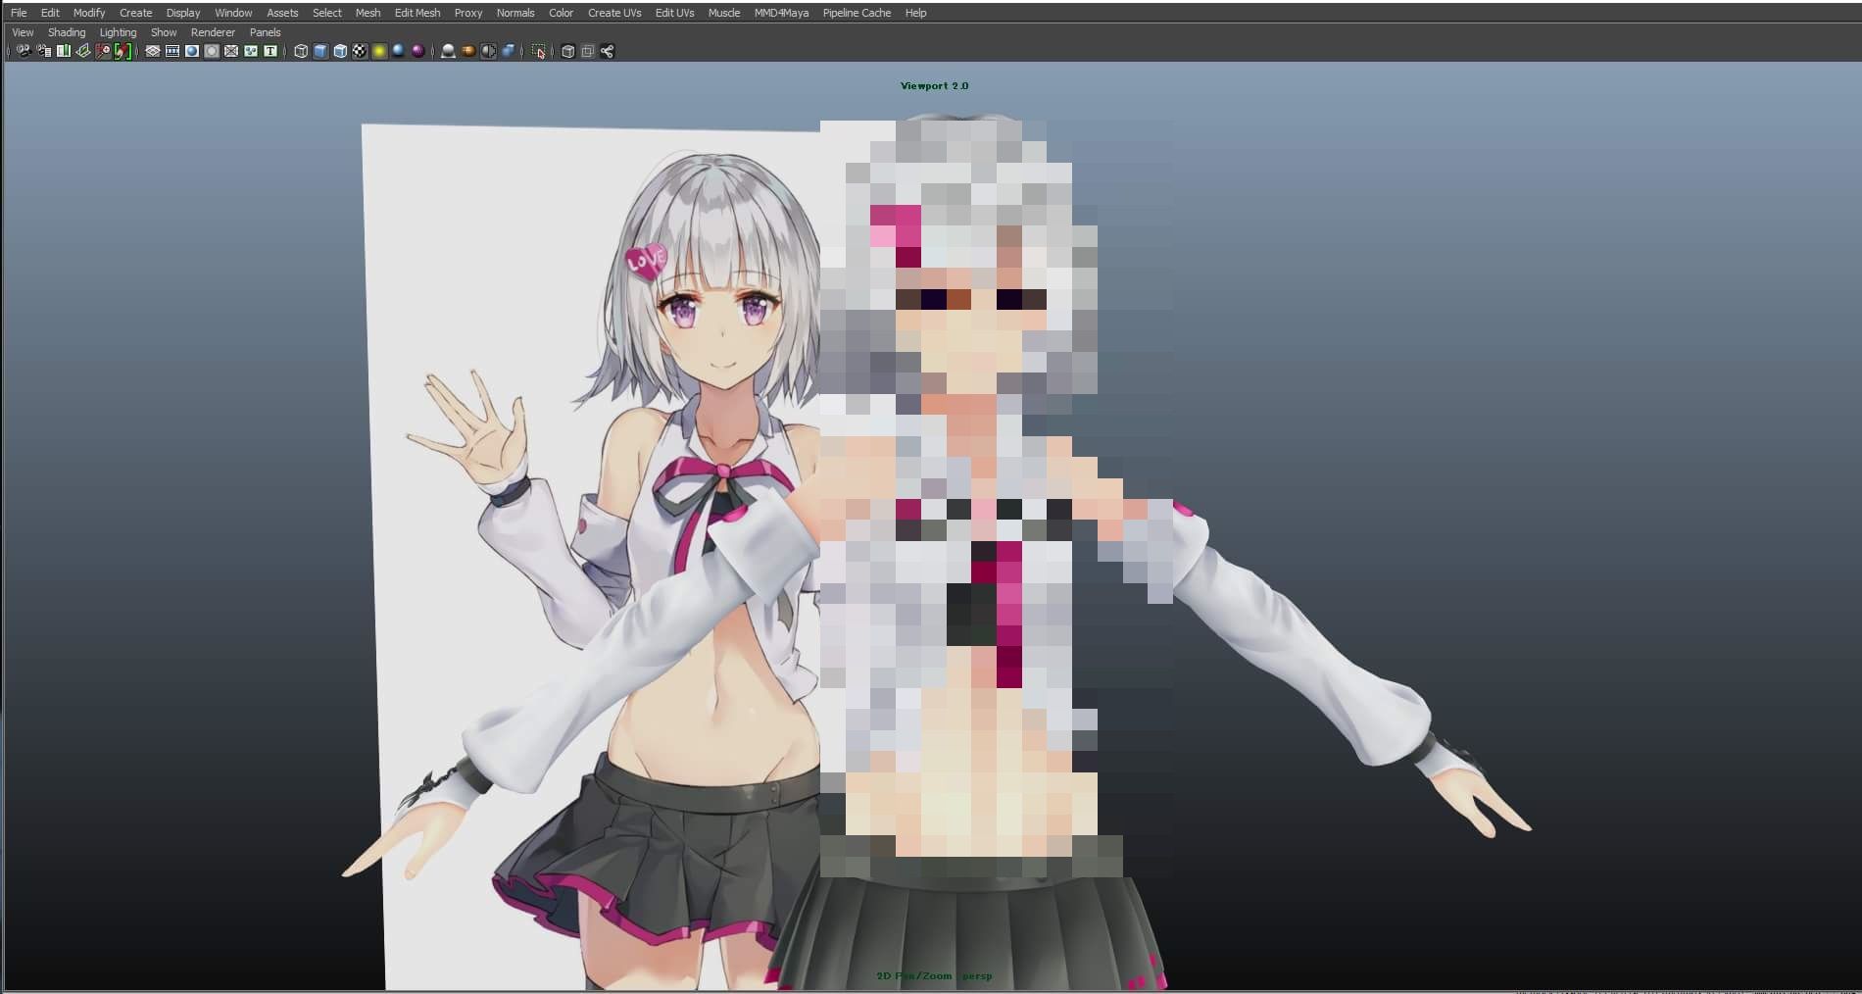Open the Edit UVs menu
The width and height of the screenshot is (1862, 994).
coord(674,13)
